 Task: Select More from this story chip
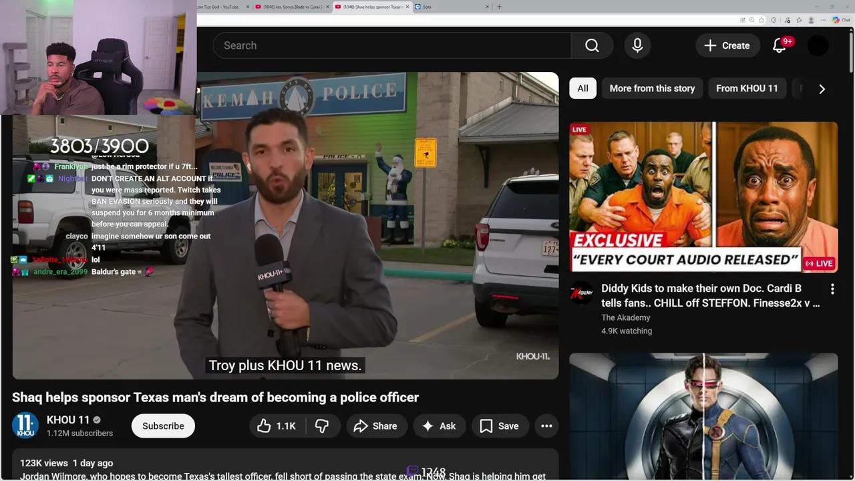pyautogui.click(x=652, y=88)
